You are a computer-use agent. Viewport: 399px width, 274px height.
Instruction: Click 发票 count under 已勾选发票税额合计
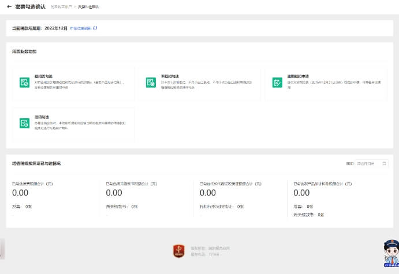pos(22,206)
